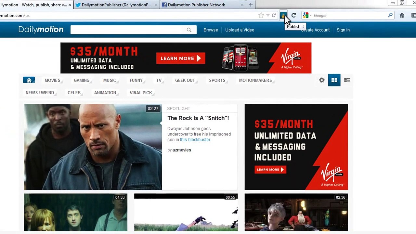Open the Geek Out category
The image size is (416, 234).
185,80
